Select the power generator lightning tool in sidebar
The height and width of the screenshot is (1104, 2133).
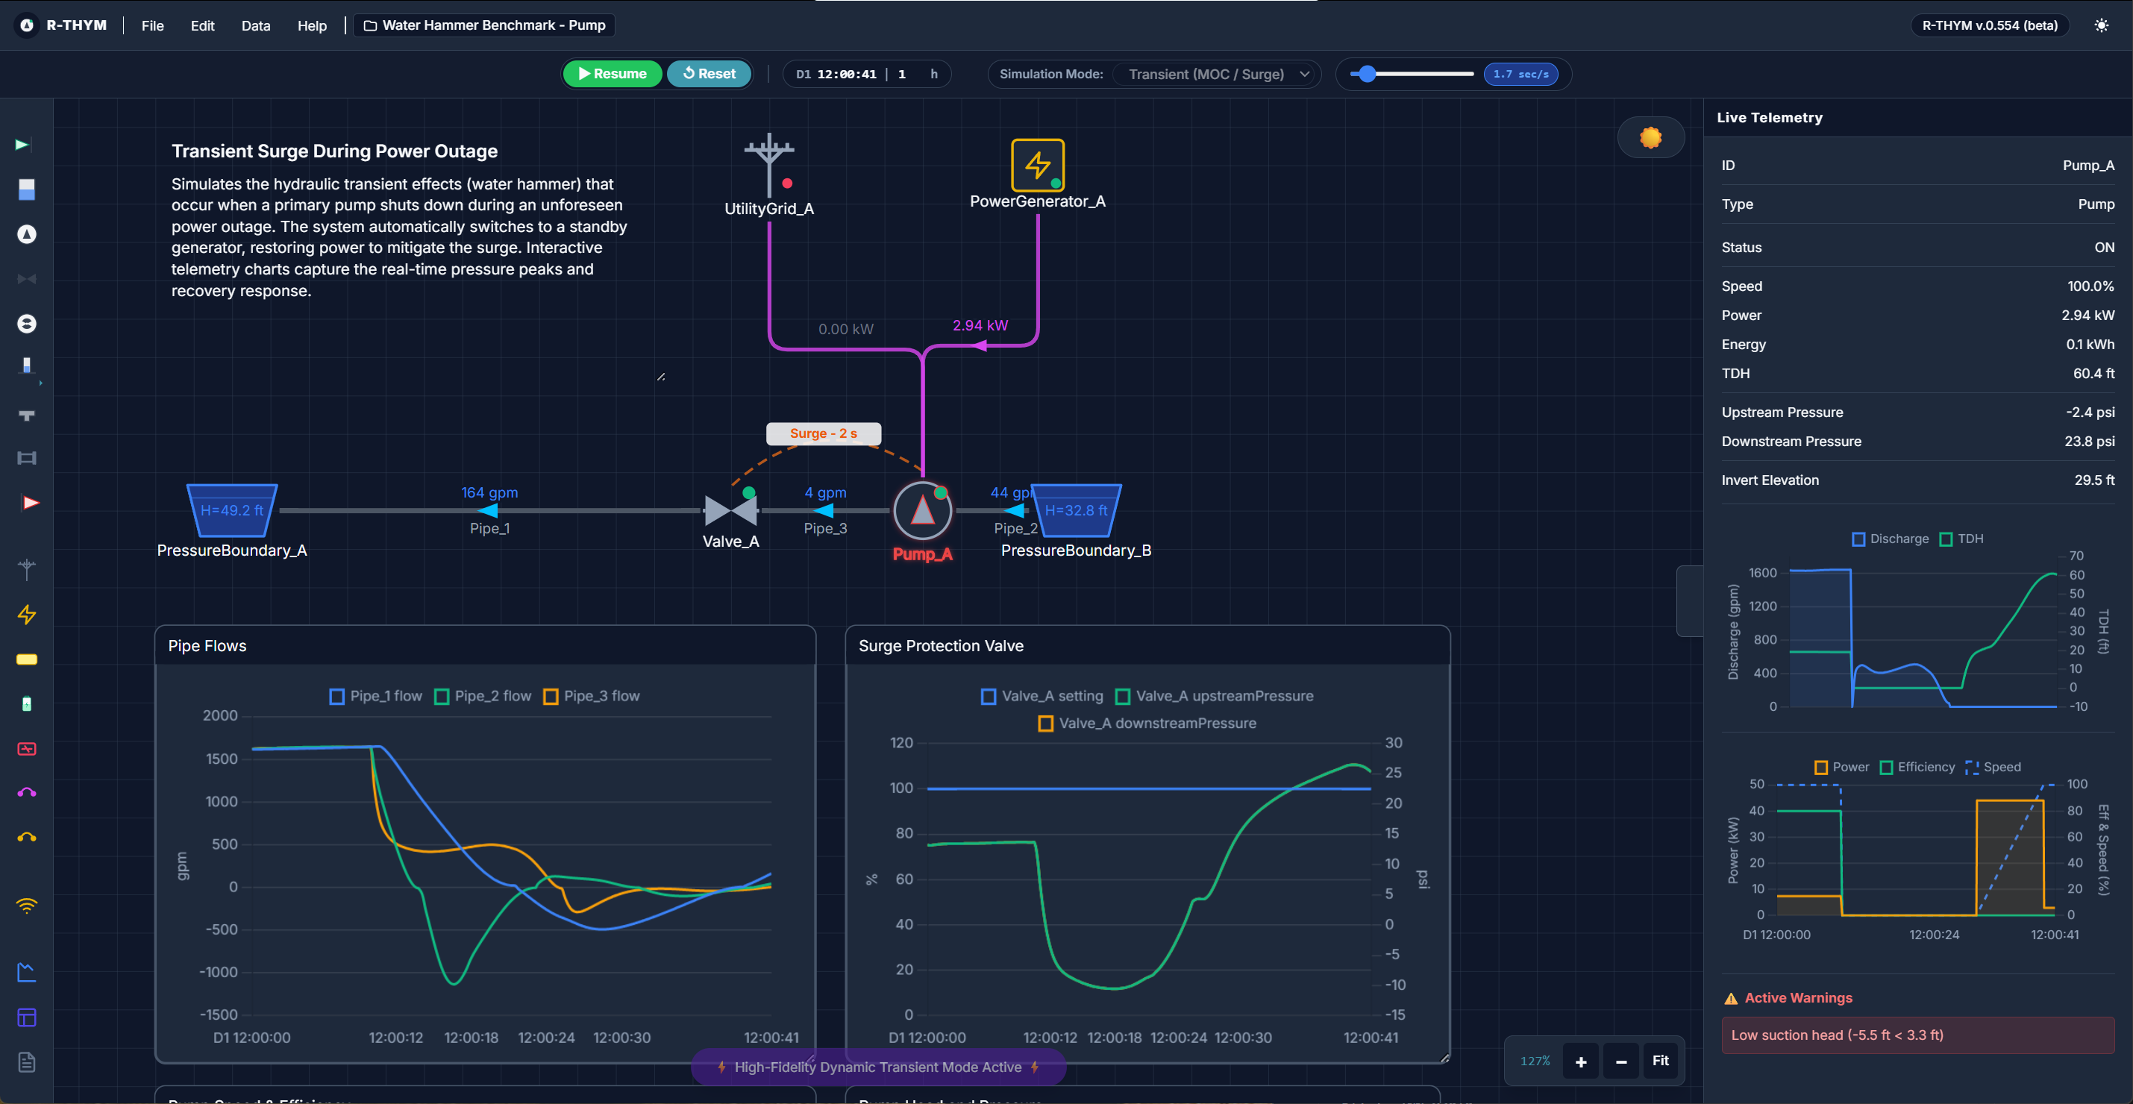(27, 614)
